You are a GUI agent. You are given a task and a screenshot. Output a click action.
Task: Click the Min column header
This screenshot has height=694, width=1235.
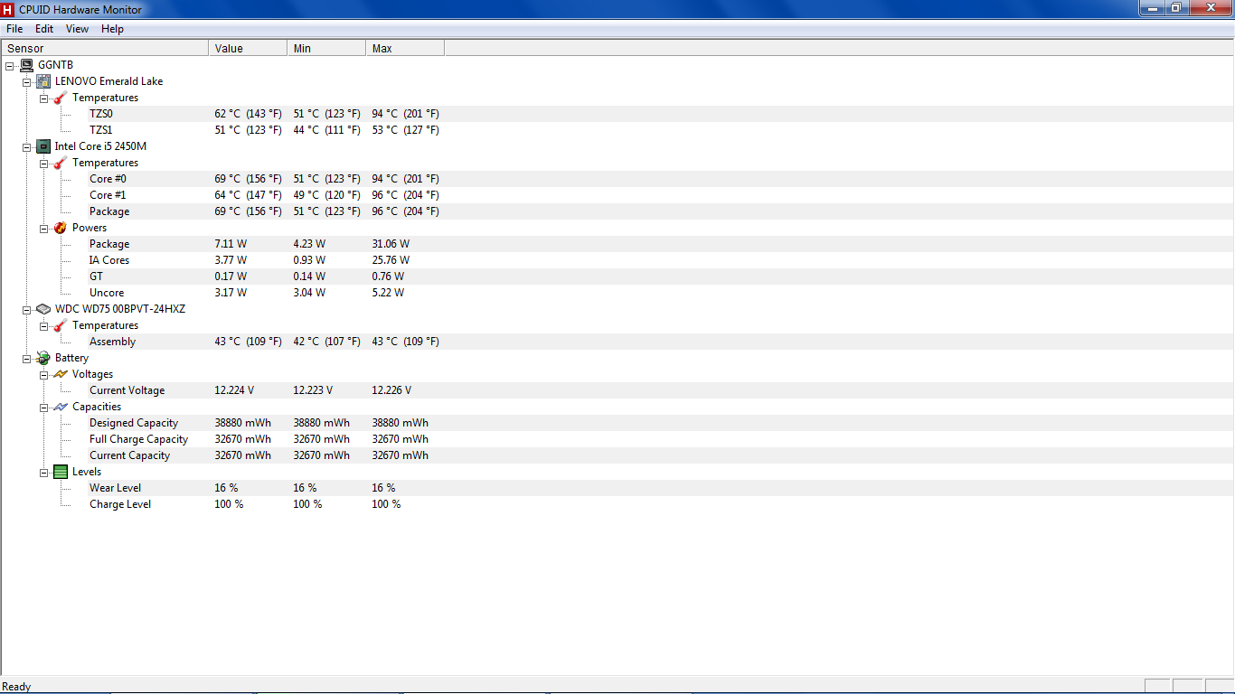tap(326, 49)
